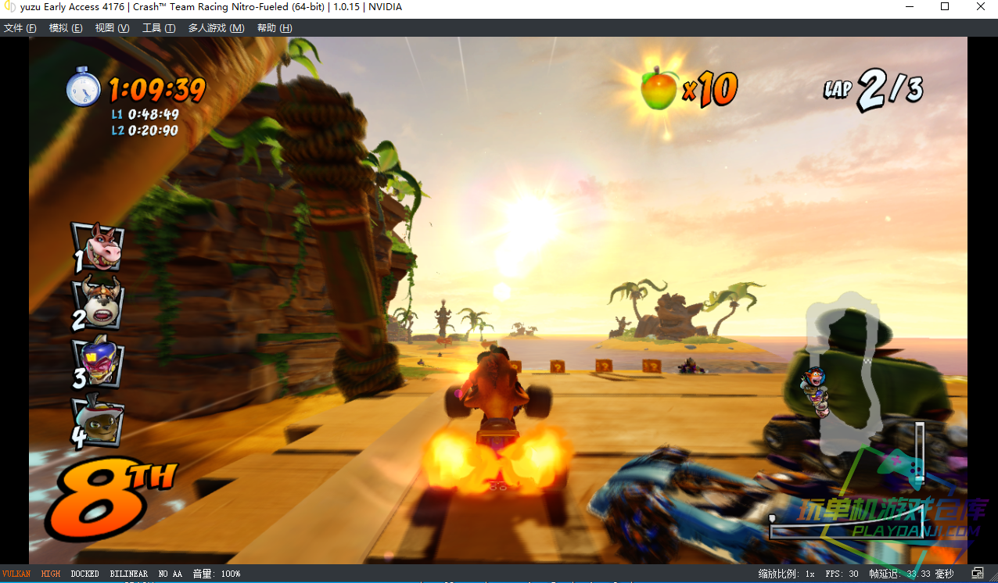Click the 音量: 100% volume button
The height and width of the screenshot is (583, 998).
point(217,574)
